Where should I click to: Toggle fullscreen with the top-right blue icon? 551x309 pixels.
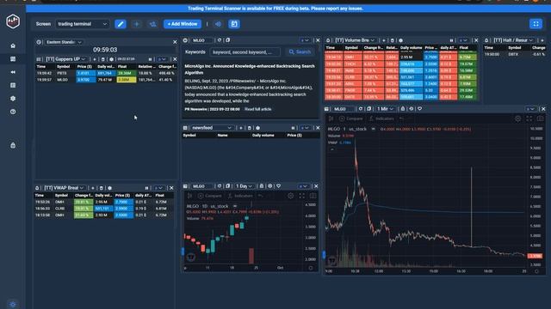pyautogui.click(x=536, y=24)
